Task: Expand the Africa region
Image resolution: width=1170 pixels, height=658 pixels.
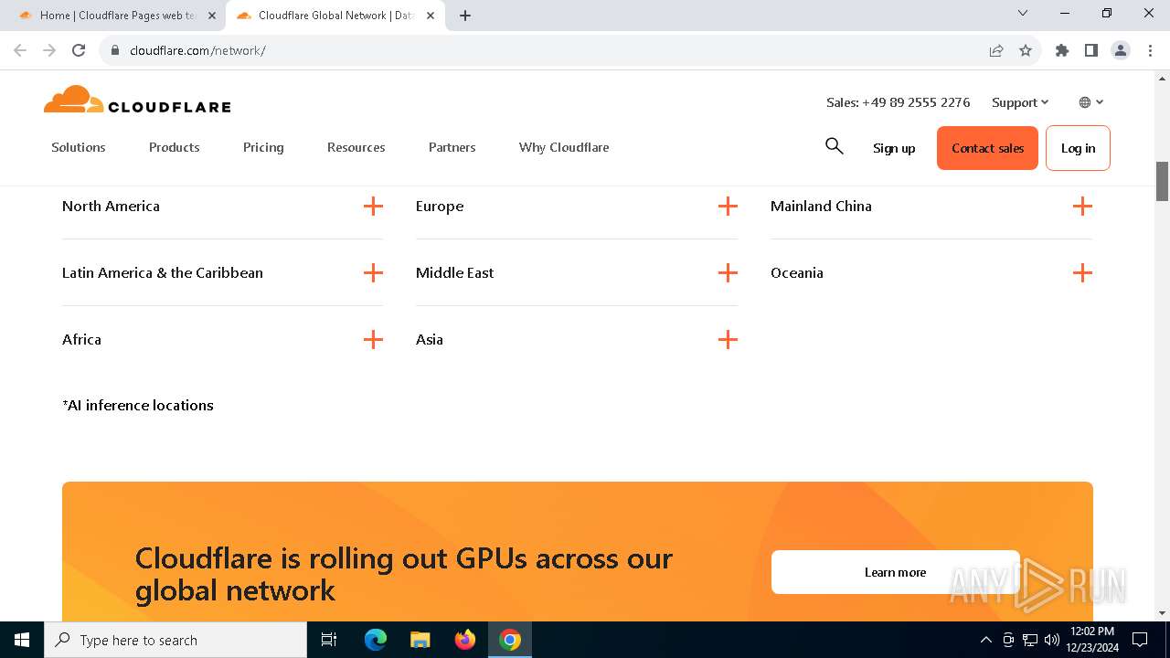Action: tap(222, 340)
